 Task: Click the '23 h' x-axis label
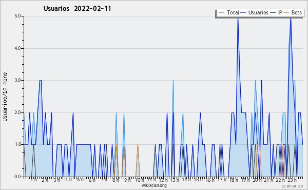[292, 180]
